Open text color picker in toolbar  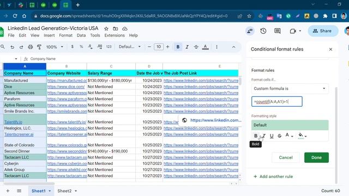[206, 47]
